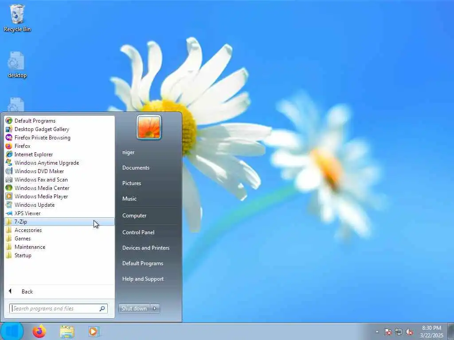Click the taskbar clock and date

431,332
